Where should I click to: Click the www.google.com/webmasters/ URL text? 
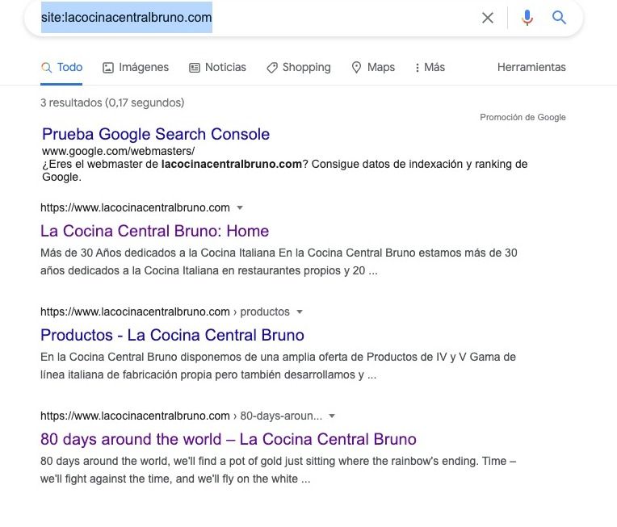tap(118, 151)
